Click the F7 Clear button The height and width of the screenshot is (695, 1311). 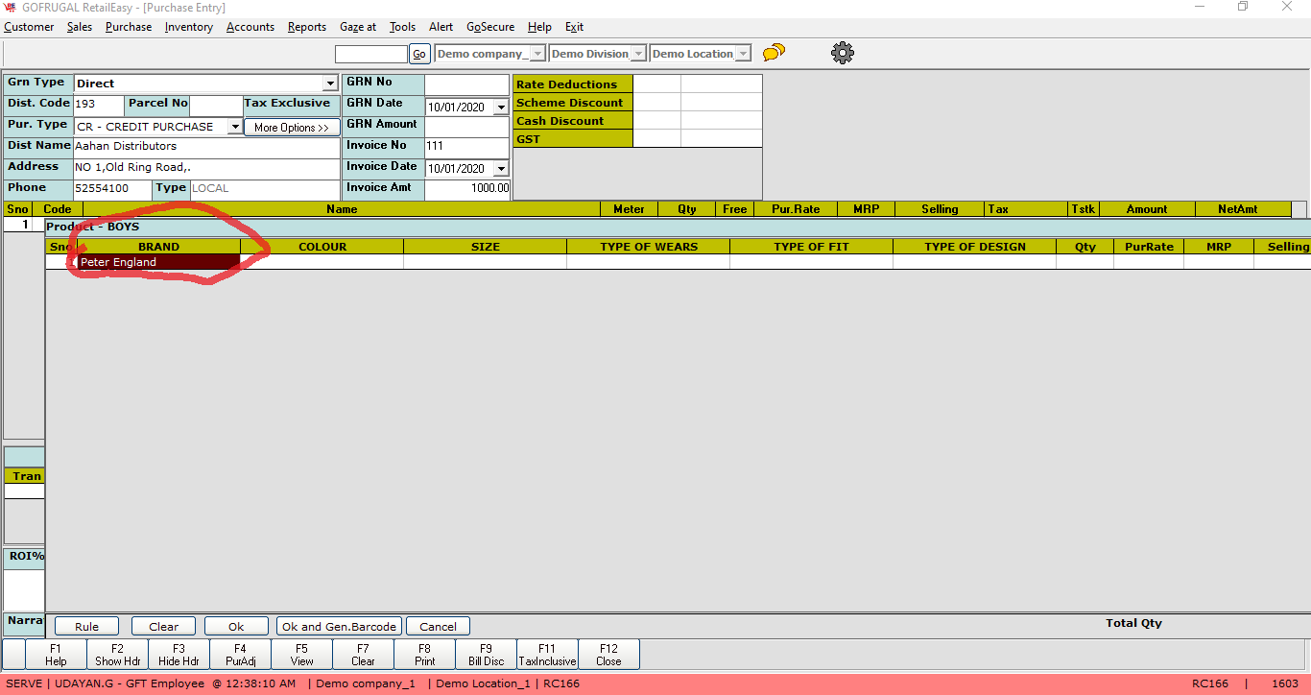pyautogui.click(x=363, y=655)
